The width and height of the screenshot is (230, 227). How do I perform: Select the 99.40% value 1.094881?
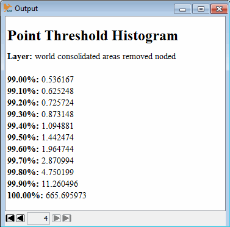[x=57, y=126]
